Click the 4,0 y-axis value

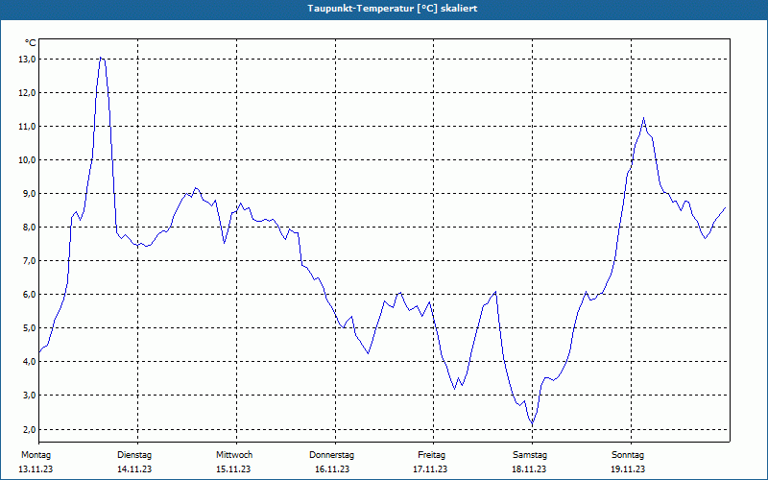coord(29,362)
